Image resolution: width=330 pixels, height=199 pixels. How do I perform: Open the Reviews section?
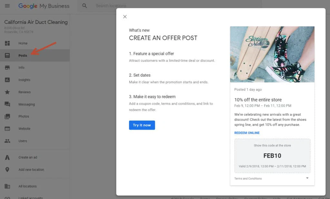(x=24, y=92)
